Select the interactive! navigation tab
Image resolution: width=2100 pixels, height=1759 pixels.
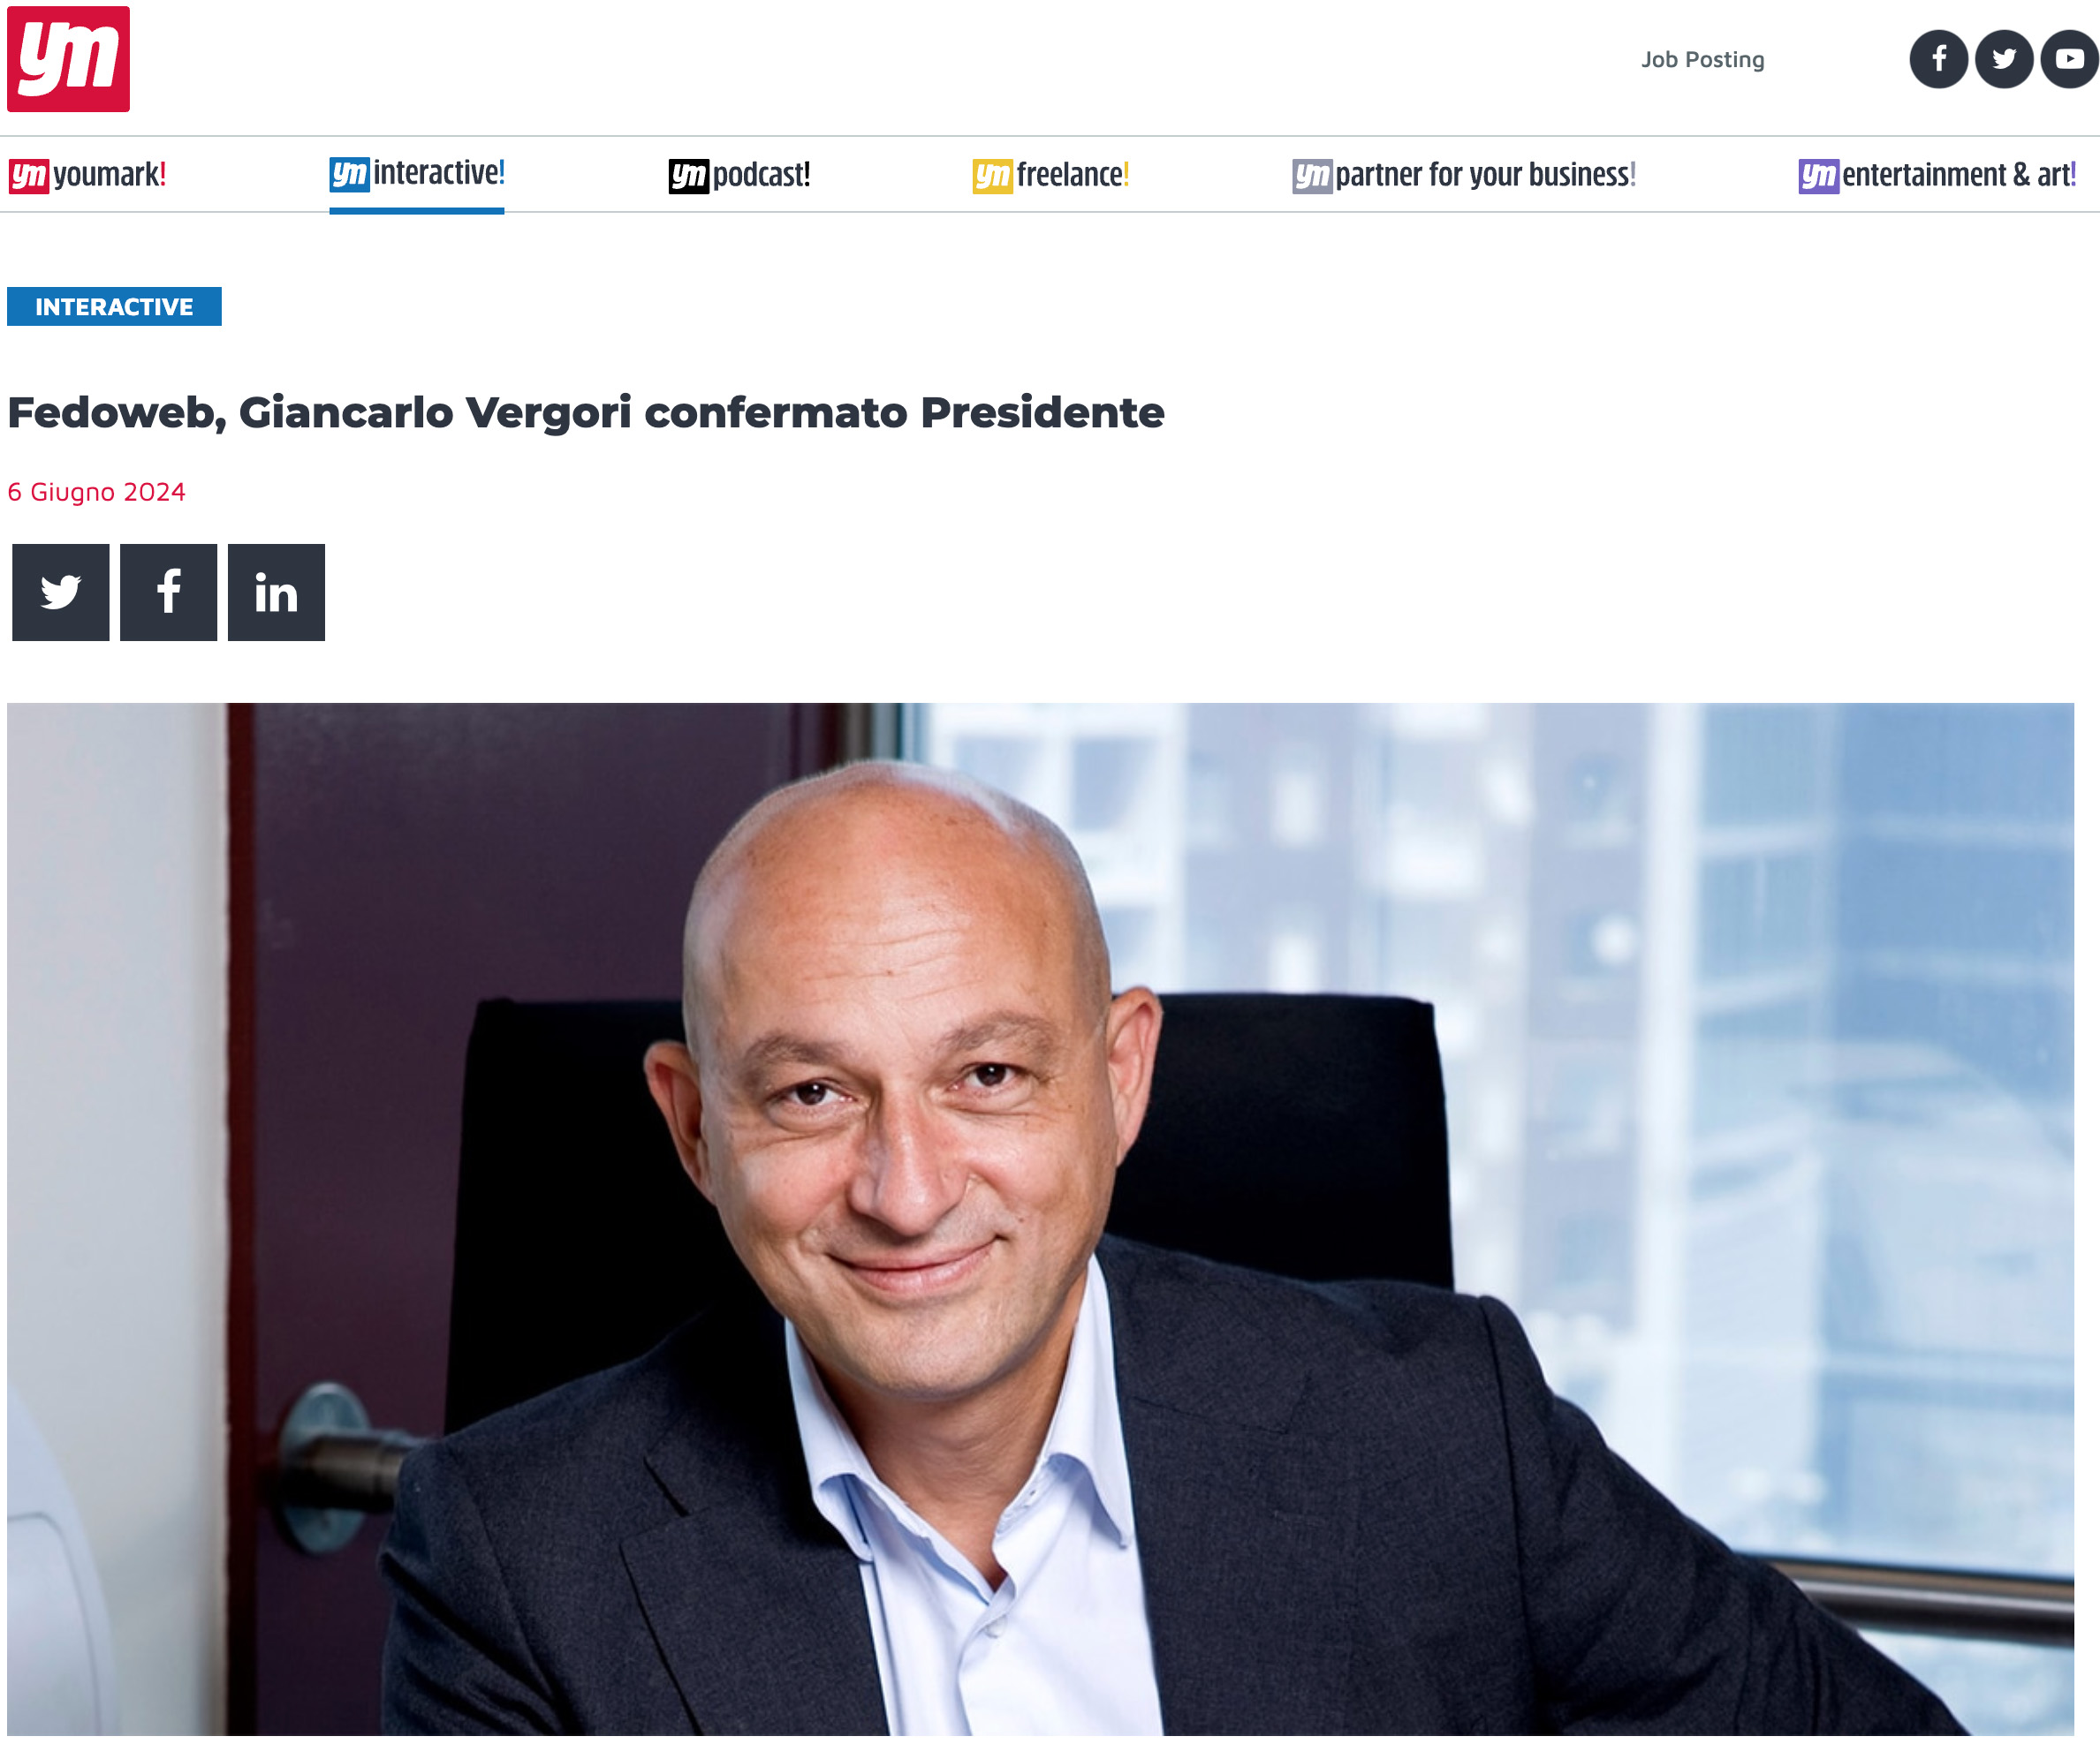coord(417,174)
